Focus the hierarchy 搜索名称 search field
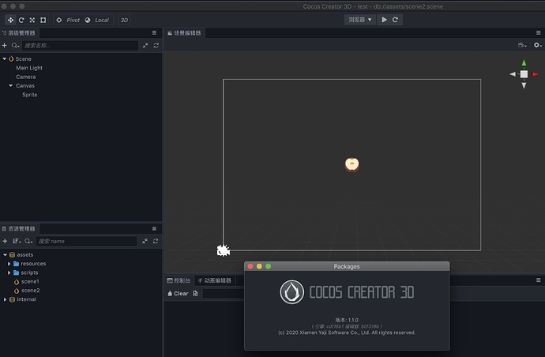 pos(80,46)
